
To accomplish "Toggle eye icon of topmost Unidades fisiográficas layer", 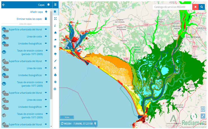I will click(4, 43).
